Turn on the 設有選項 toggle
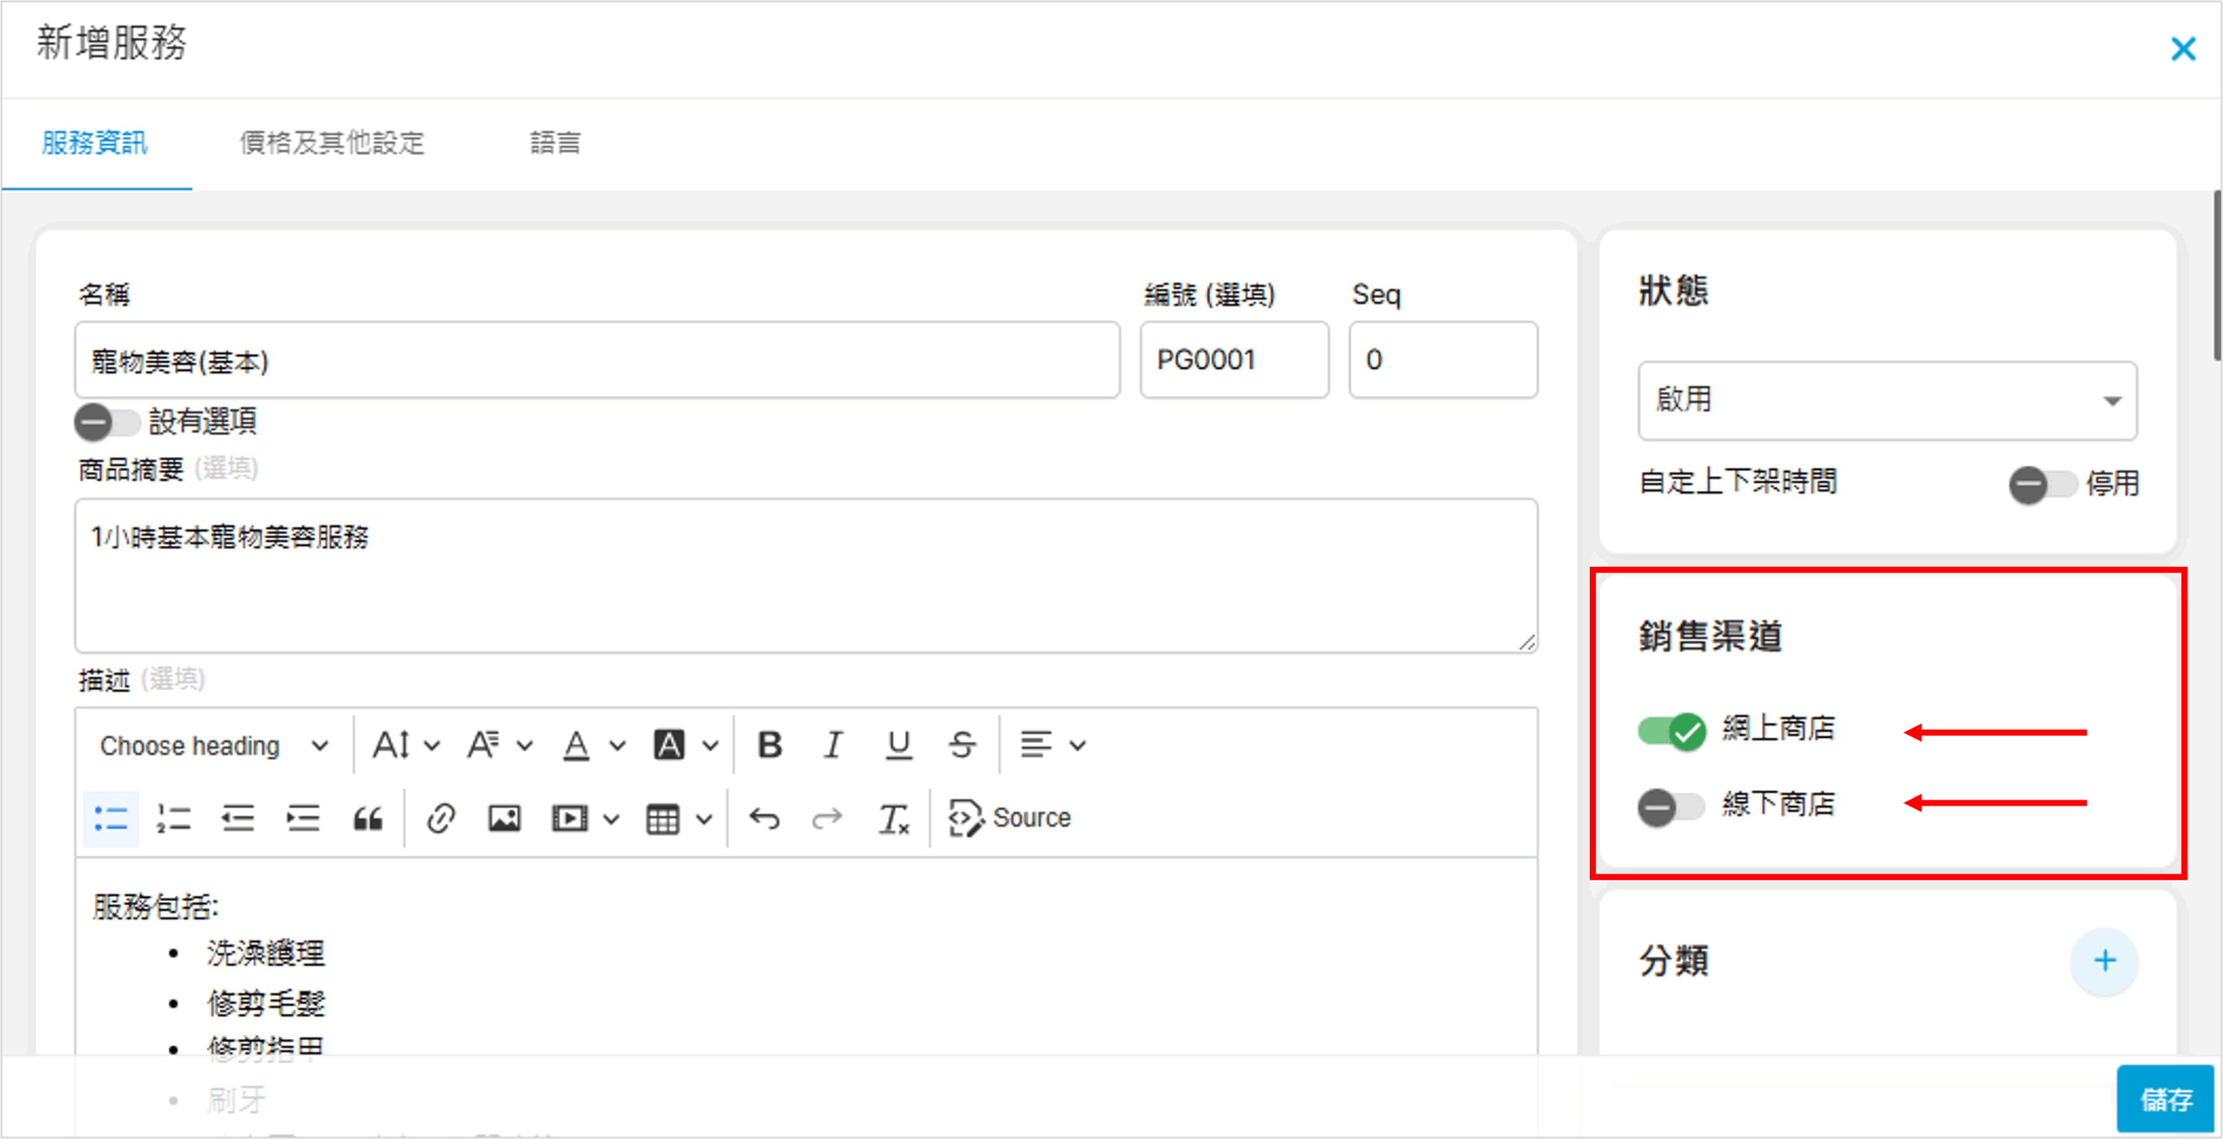This screenshot has width=2223, height=1139. [x=106, y=423]
